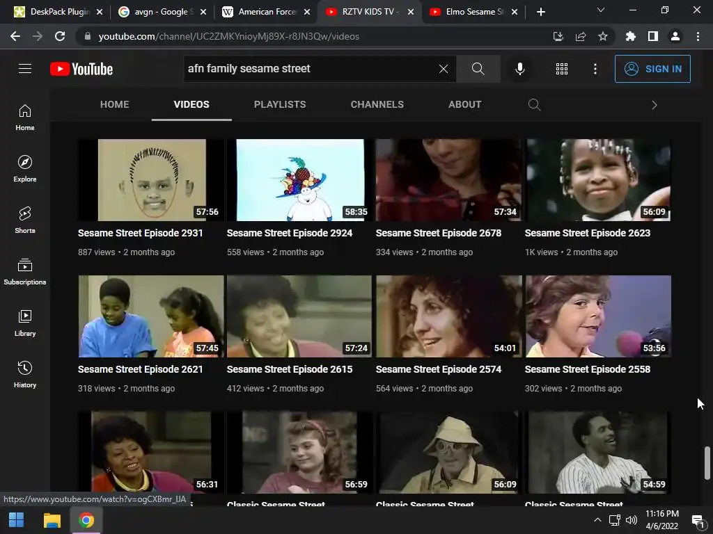Click the SIGN IN button
This screenshot has width=713, height=534.
point(652,69)
